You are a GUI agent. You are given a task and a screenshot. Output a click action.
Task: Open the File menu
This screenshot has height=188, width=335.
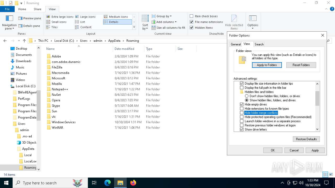[x=7, y=9]
